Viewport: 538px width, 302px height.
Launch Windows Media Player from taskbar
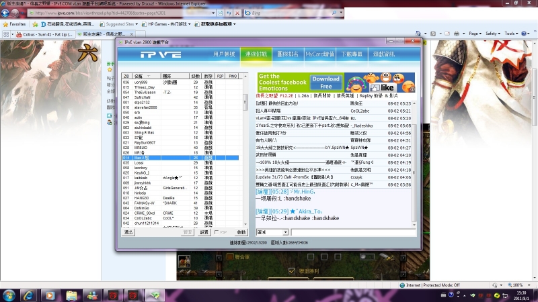point(50,295)
